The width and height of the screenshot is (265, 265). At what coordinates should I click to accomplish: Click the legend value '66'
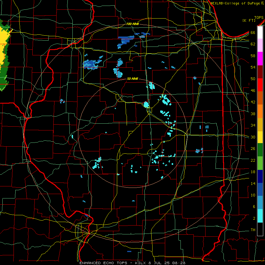[x=253, y=32]
